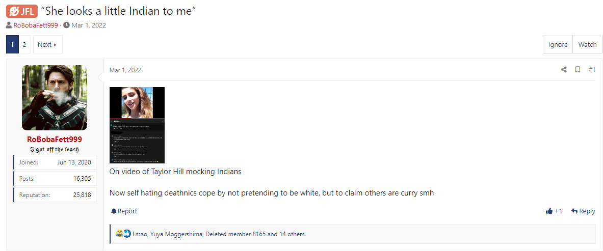Select page 1 in pagination
The height and width of the screenshot is (251, 603).
coord(12,45)
